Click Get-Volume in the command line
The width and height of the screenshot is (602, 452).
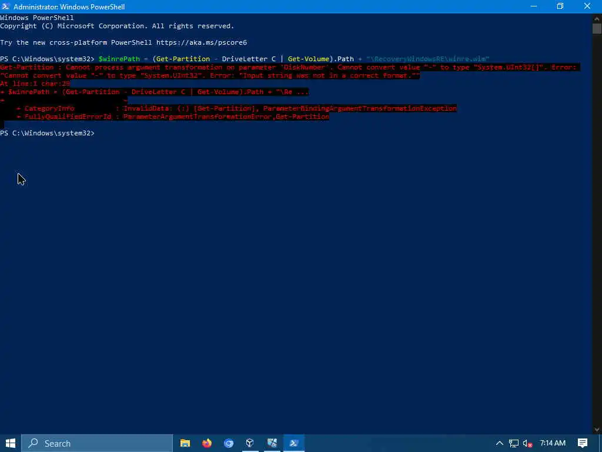tap(309, 59)
